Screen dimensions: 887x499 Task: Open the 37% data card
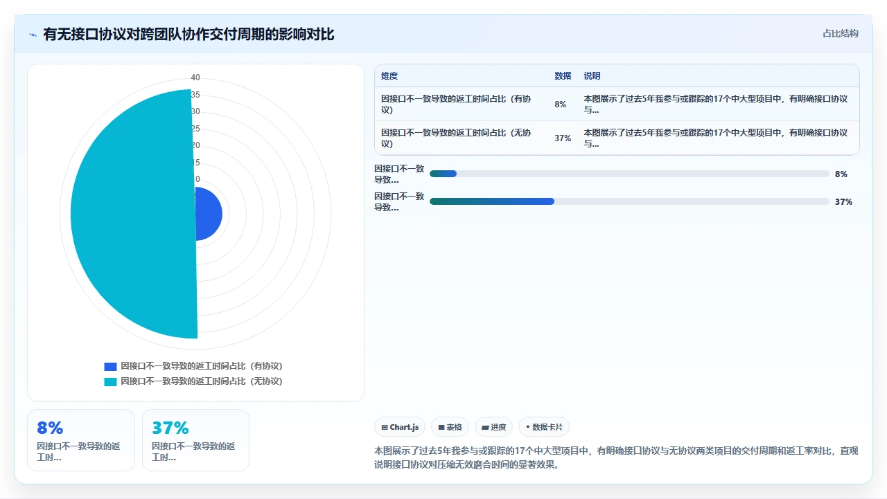(x=195, y=440)
